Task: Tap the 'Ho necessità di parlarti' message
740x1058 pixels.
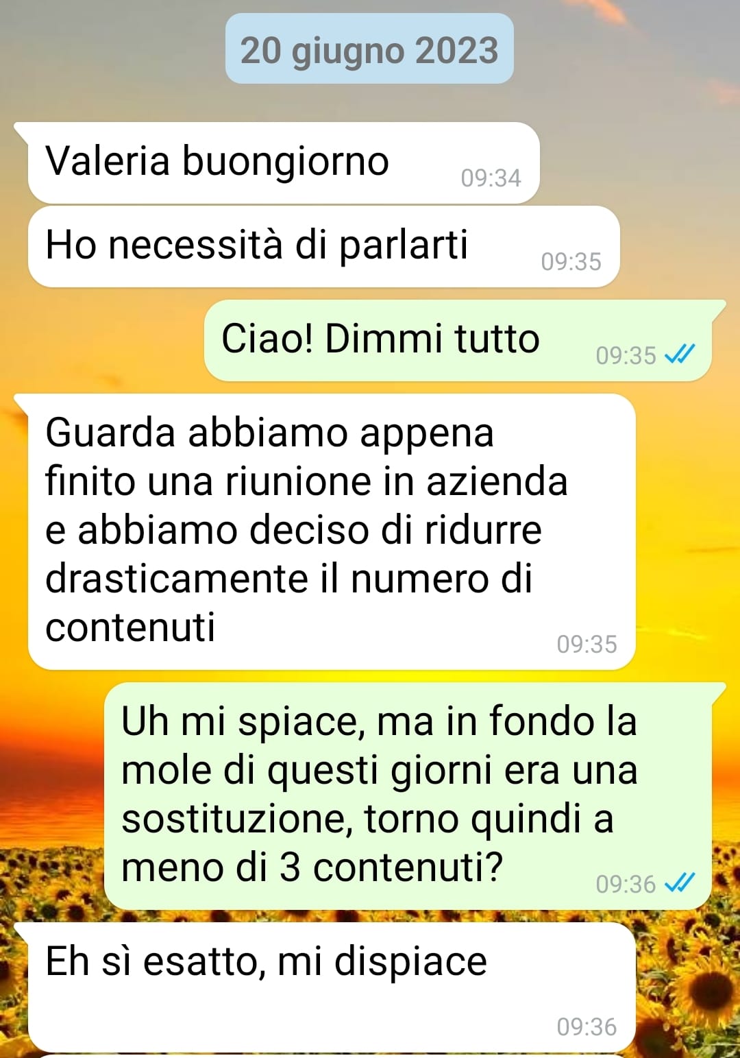Action: (x=323, y=246)
